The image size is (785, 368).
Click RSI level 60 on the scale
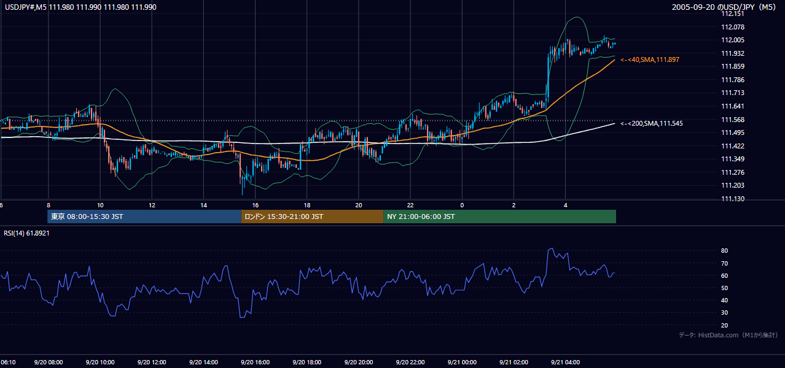click(725, 275)
